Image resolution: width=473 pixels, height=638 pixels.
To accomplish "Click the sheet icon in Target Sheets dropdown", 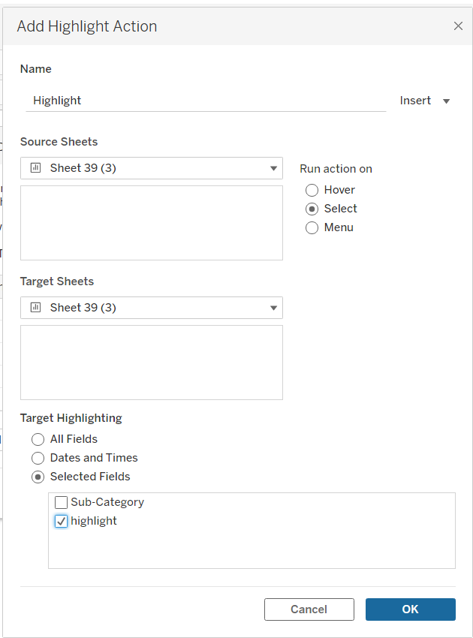I will tap(35, 308).
